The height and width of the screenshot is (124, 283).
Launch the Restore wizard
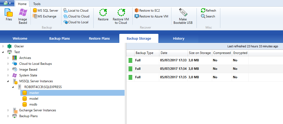[x=103, y=15]
